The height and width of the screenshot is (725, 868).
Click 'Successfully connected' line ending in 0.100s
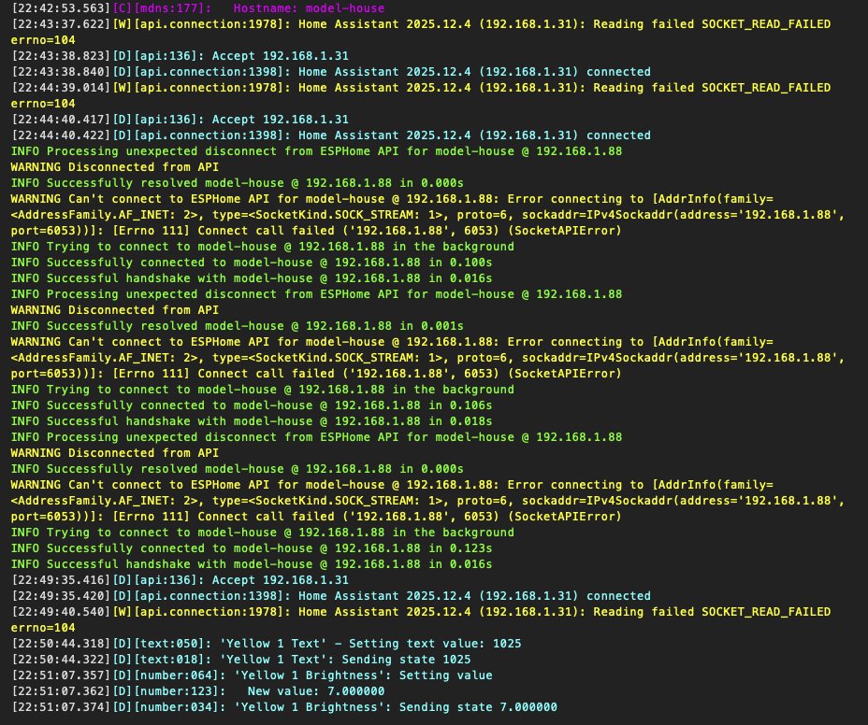point(252,263)
